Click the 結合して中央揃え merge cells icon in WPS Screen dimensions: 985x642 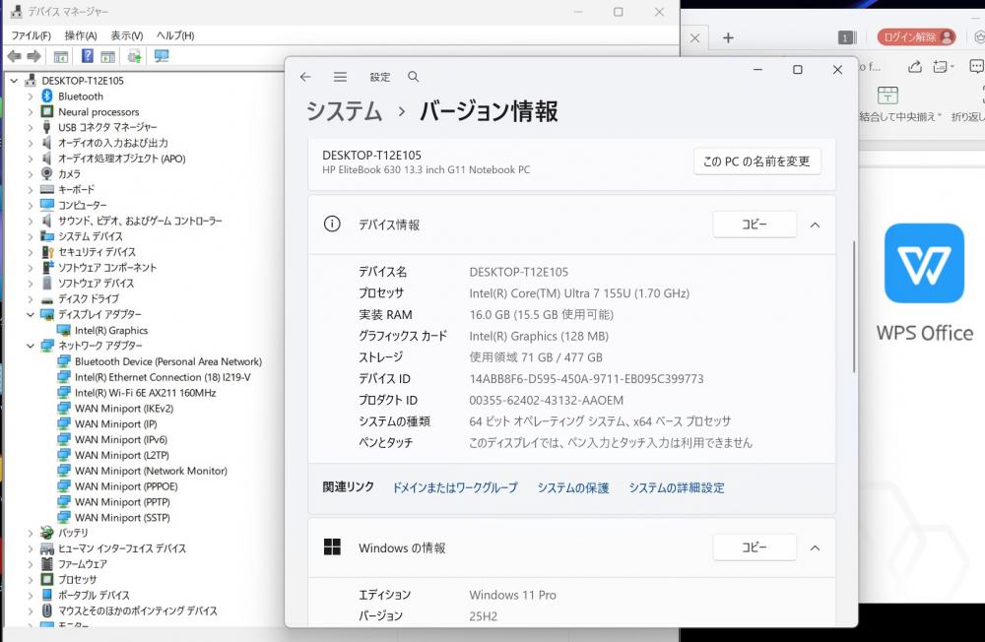[887, 96]
